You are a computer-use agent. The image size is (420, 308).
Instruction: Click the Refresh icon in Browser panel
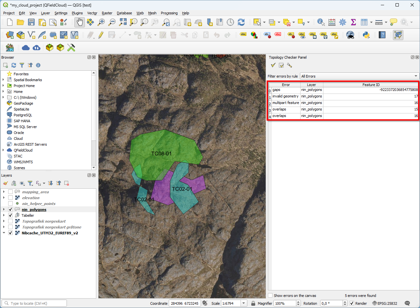(x=14, y=65)
